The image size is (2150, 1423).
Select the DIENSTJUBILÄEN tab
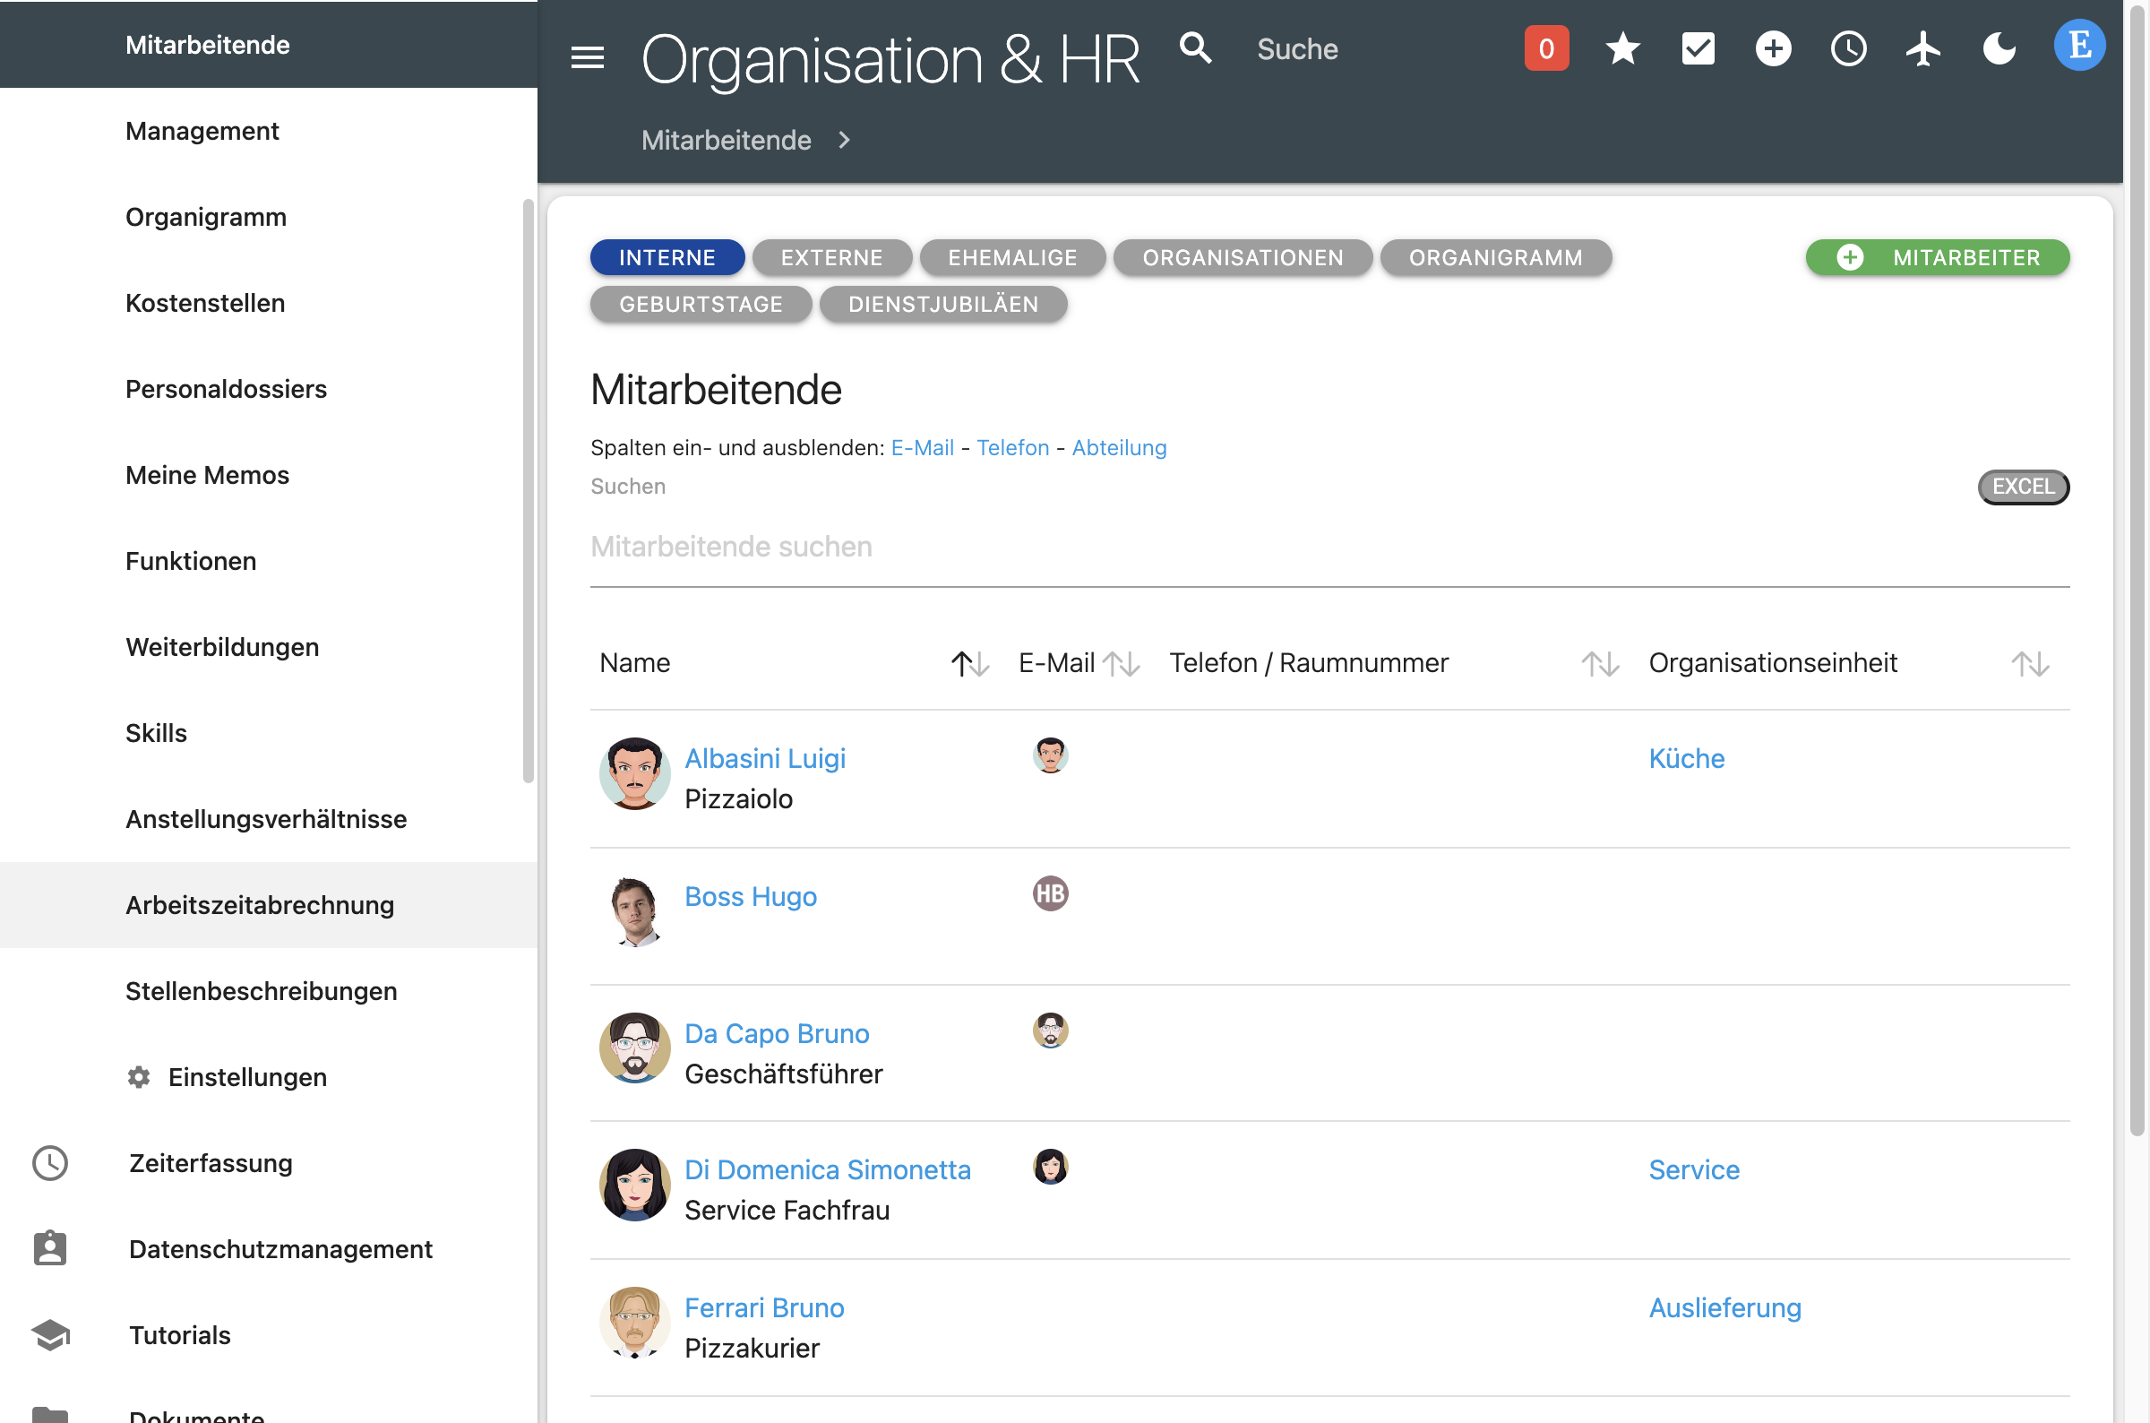pos(942,304)
